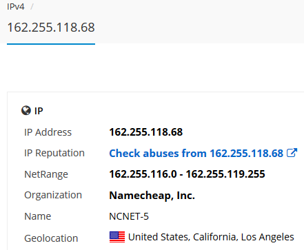The width and height of the screenshot is (304, 250).
Task: Click the IP Reputation field label
Action: pos(54,153)
